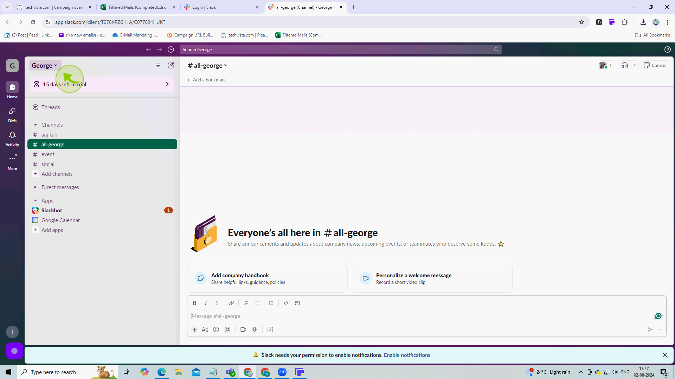Collapse the Channels section
The width and height of the screenshot is (675, 379).
click(36, 125)
